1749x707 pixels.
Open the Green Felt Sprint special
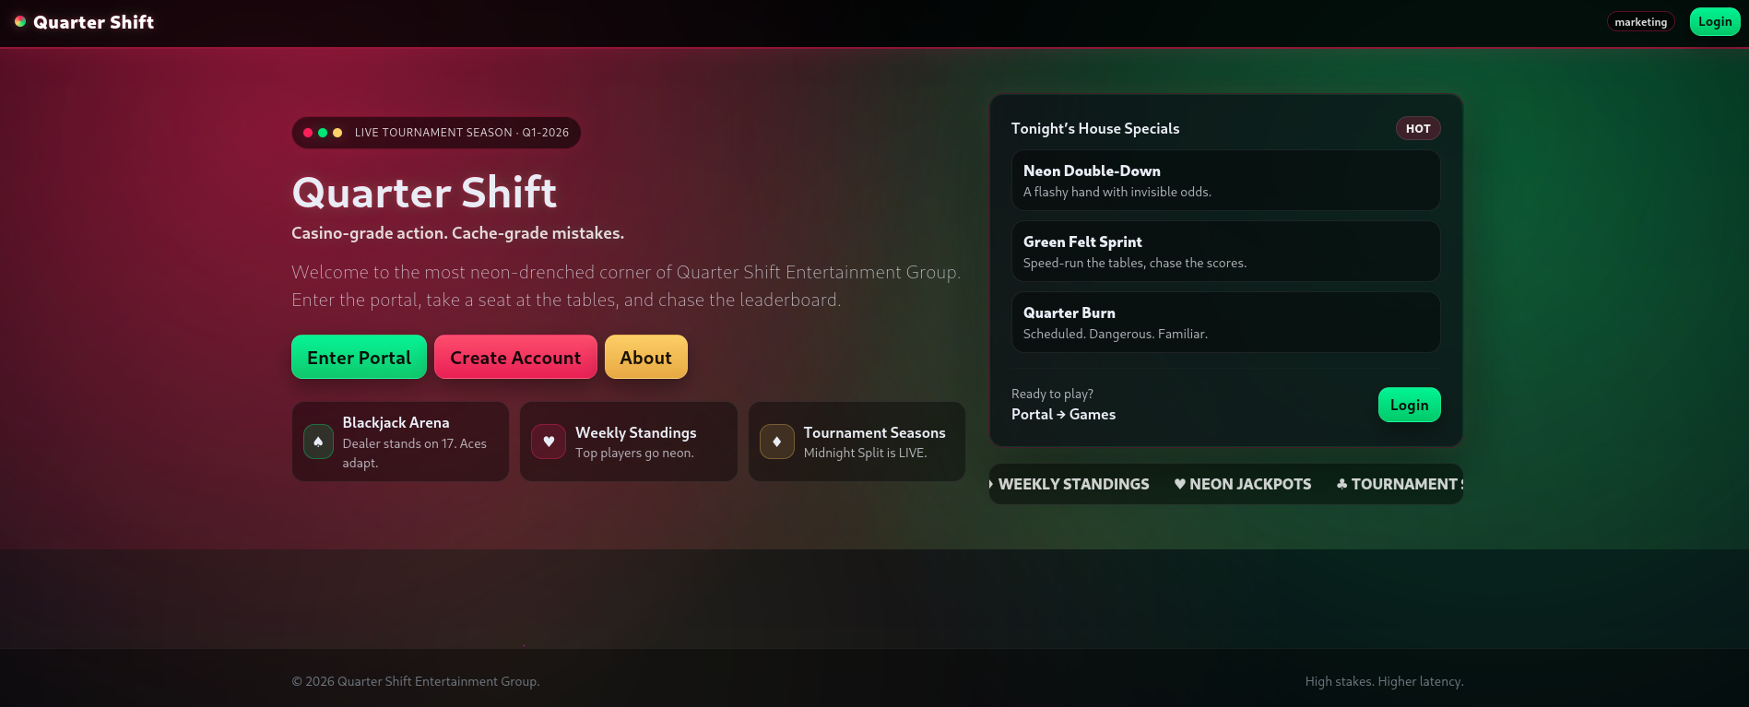[x=1224, y=252]
